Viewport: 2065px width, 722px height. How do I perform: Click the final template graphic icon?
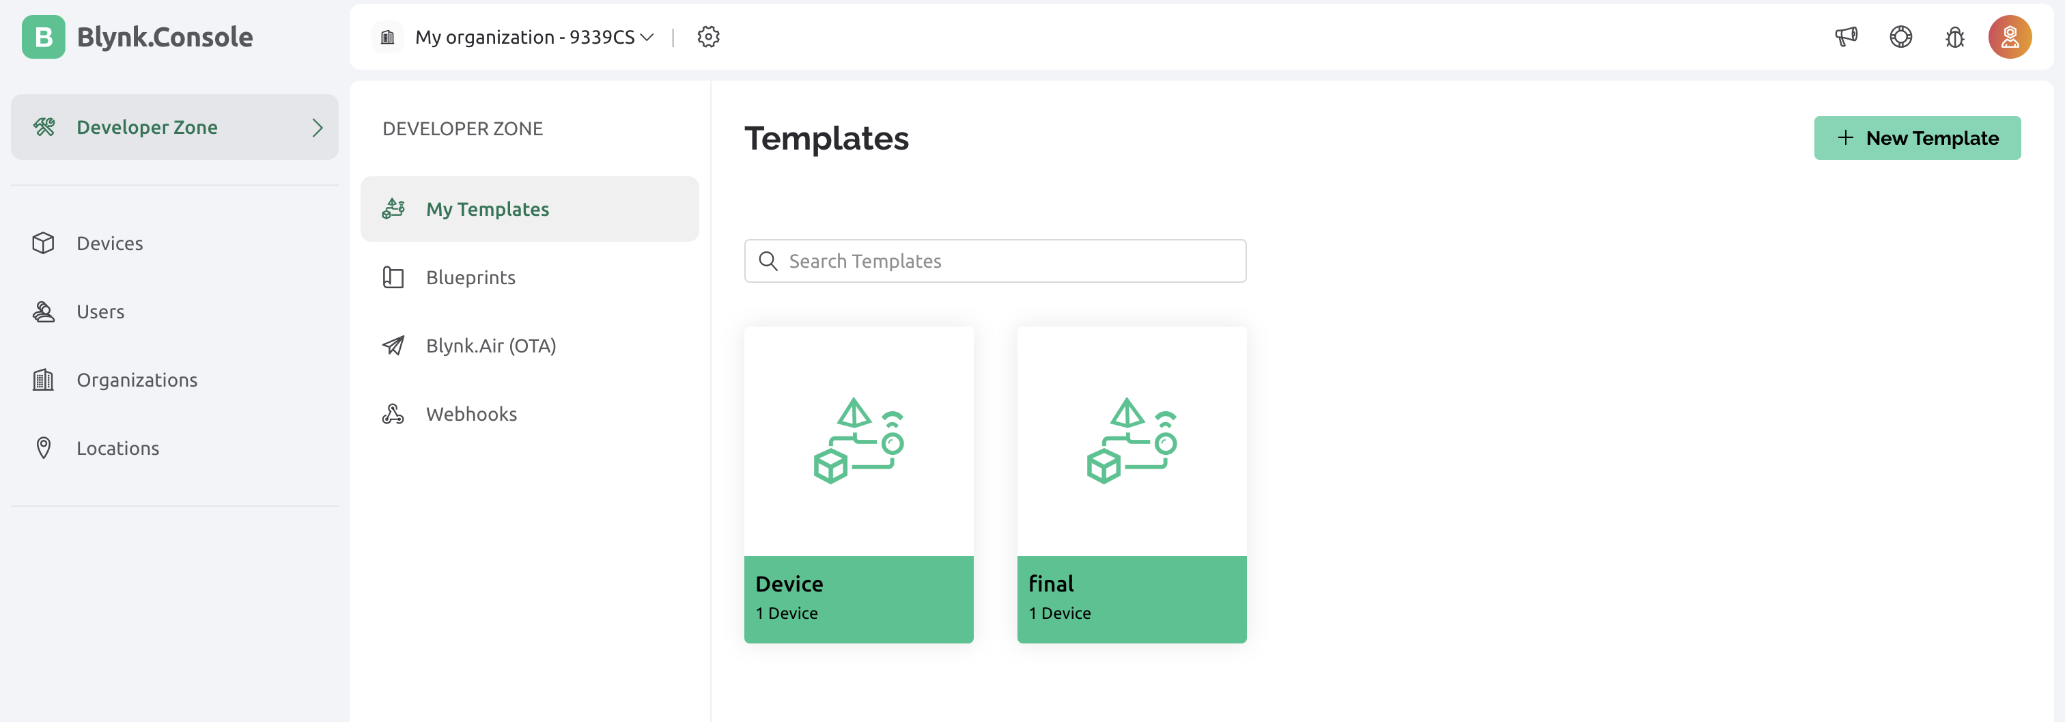click(x=1132, y=441)
